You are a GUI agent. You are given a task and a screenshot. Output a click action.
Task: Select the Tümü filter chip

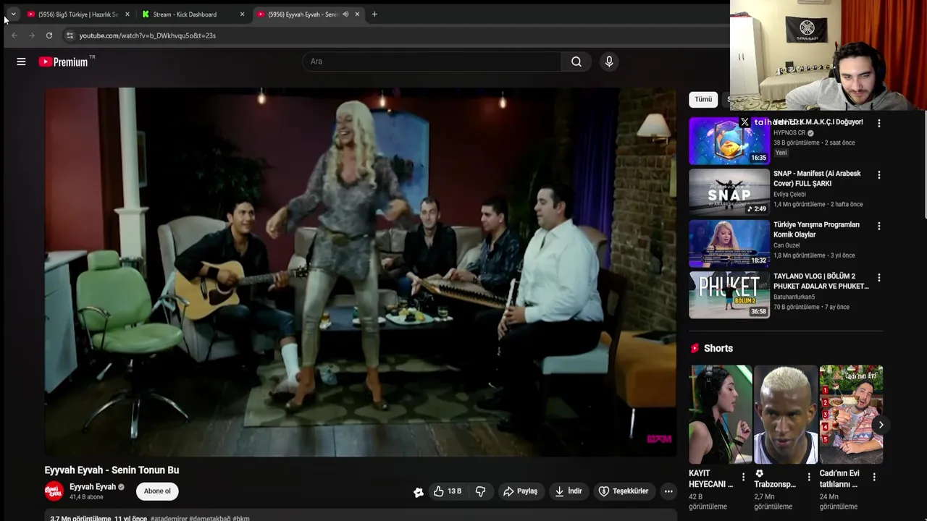(703, 99)
